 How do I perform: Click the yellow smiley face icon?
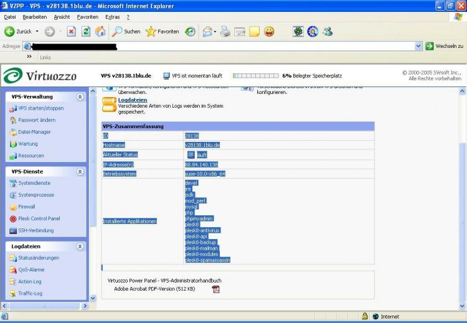[x=269, y=31]
